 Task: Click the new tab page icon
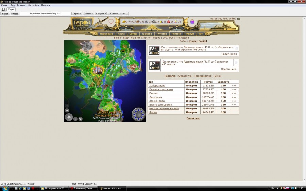(3, 10)
